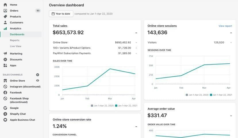This screenshot has height=138, width=238.
Task: Click the View report link
Action: click(225, 26)
